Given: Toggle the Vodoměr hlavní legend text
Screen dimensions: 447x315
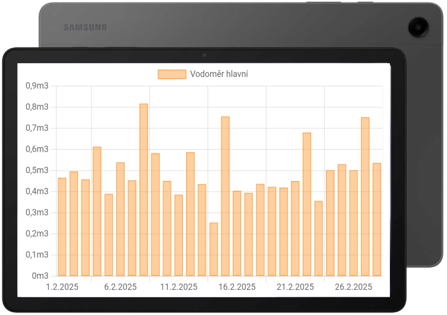Looking at the screenshot, I should (x=219, y=74).
